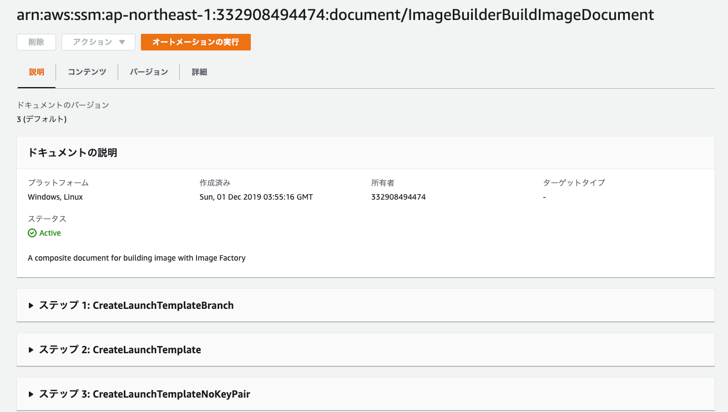728x412 pixels.
Task: Click the Active status text
Action: point(50,233)
